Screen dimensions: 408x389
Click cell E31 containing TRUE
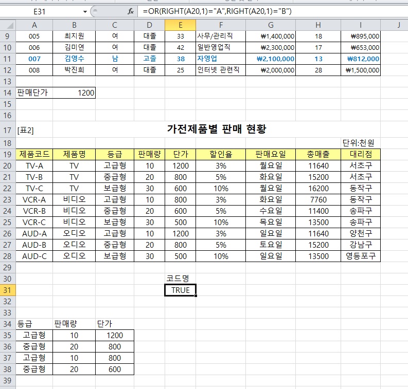pyautogui.click(x=180, y=290)
